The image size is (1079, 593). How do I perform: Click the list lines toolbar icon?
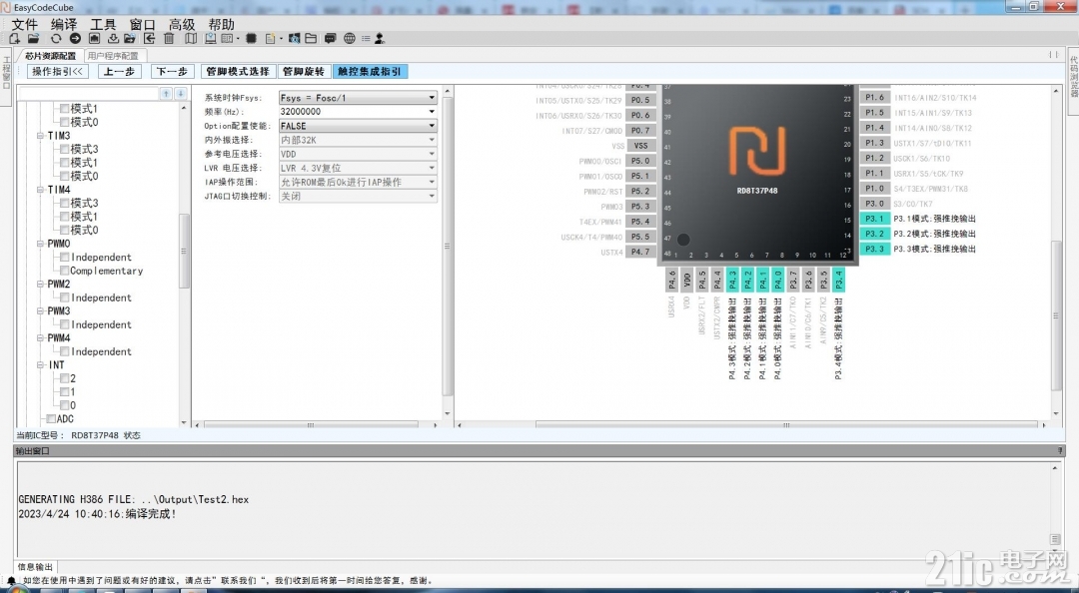[366, 39]
